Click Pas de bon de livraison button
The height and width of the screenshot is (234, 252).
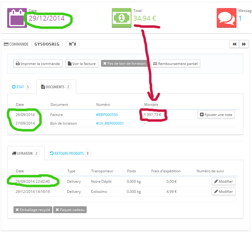click(x=124, y=63)
